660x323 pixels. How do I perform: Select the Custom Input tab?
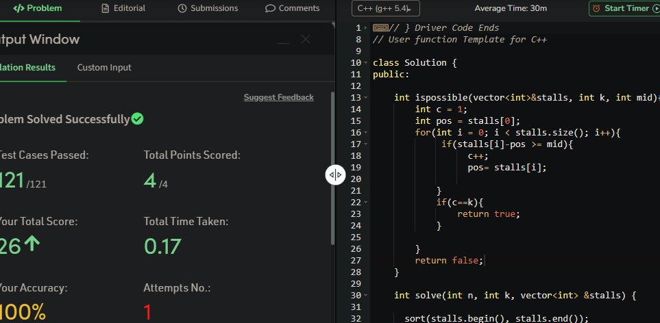104,68
